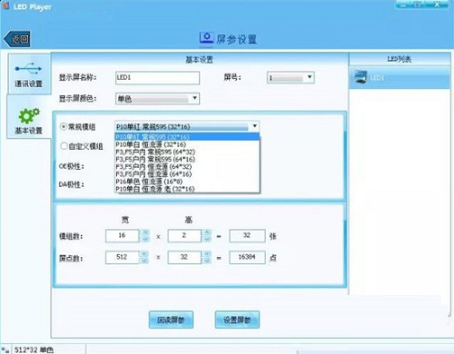Increase module width count stepper

point(145,232)
